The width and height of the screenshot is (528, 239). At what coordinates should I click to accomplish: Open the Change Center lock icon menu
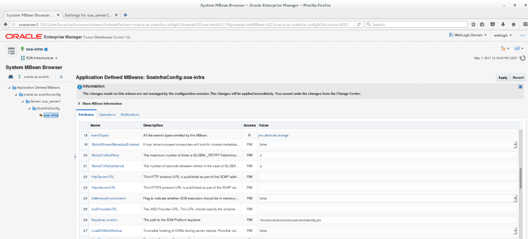(504, 48)
